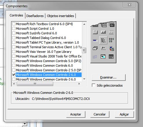This screenshot has width=143, height=127.
Task: Confirm with the Aceptar button
Action: tap(76, 114)
